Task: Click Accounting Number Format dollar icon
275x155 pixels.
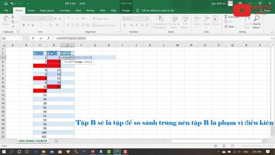Action: point(124,25)
